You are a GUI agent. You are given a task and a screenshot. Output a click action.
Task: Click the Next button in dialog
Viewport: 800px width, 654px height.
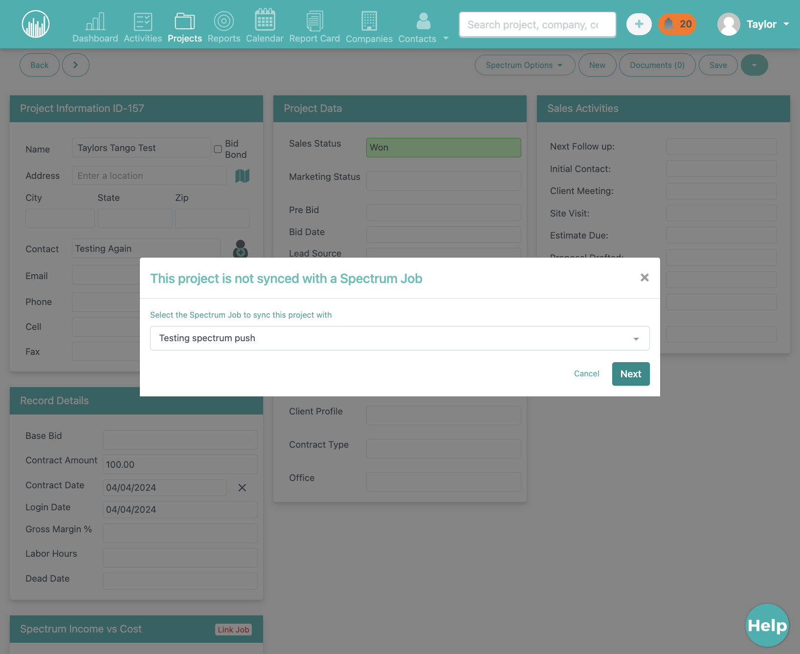point(631,374)
